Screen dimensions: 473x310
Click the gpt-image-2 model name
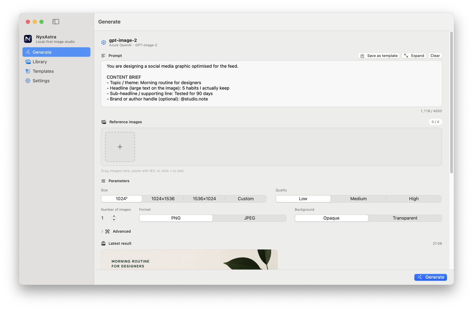pos(123,40)
